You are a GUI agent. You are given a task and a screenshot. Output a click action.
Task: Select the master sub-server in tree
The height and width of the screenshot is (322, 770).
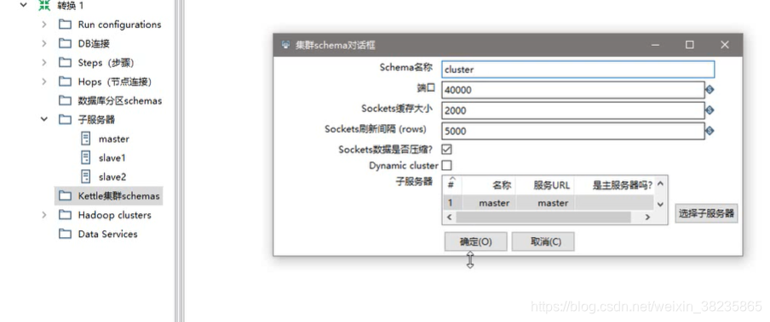[114, 139]
